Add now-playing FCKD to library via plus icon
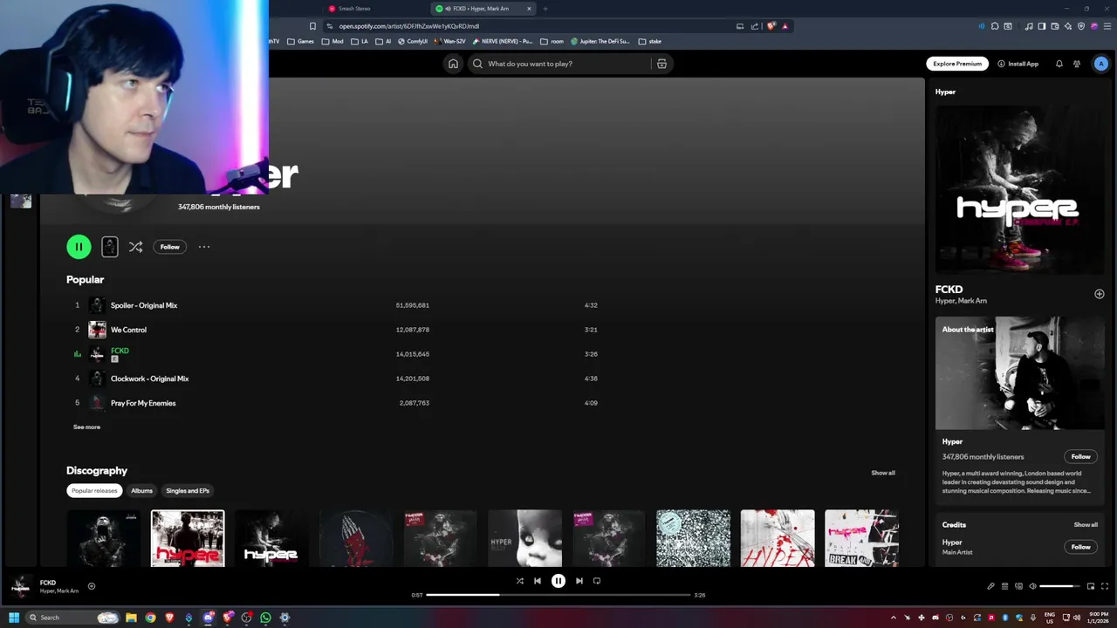 (91, 586)
